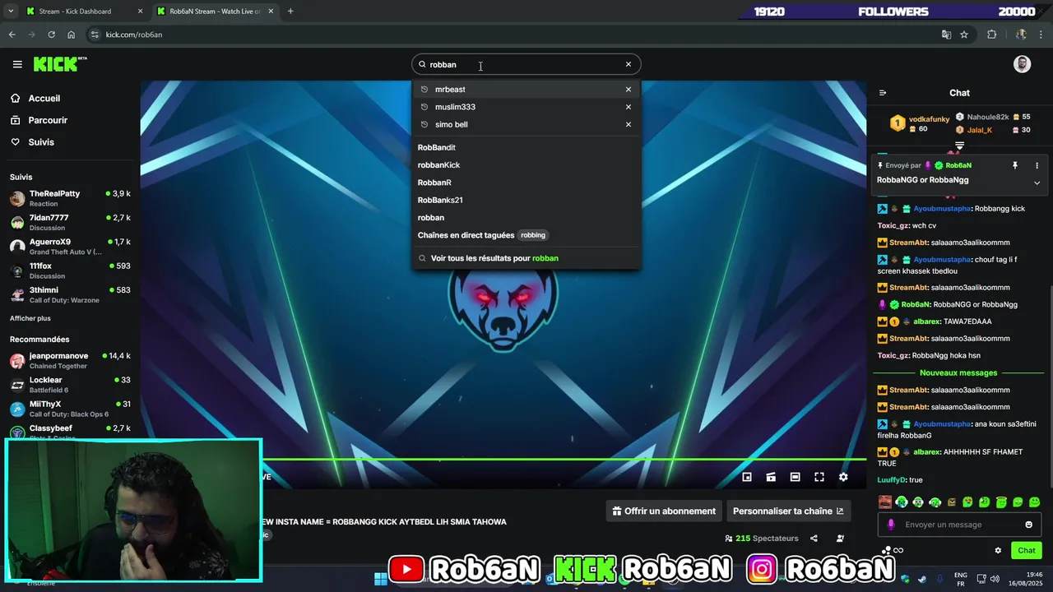1053x592 pixels.
Task: Insert first face emote in chat
Action: [884, 502]
